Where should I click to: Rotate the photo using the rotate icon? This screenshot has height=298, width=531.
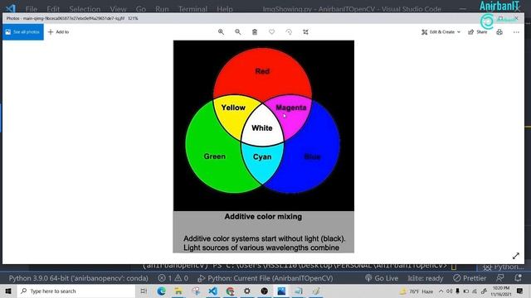[289, 31]
